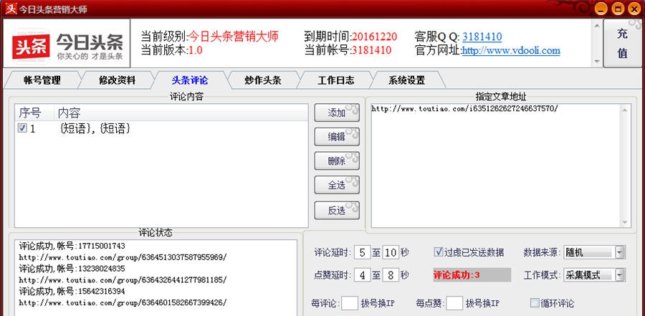Click the 内容 column header
The image size is (645, 316).
[181, 112]
